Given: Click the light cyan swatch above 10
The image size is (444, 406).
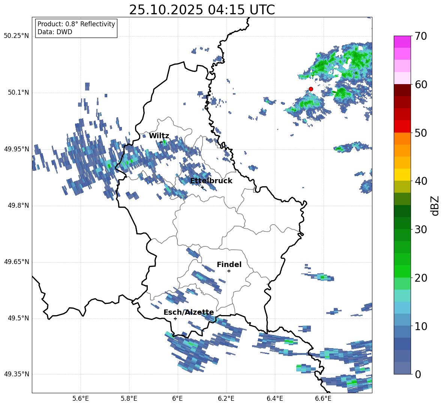Looking at the screenshot, I should [402, 307].
